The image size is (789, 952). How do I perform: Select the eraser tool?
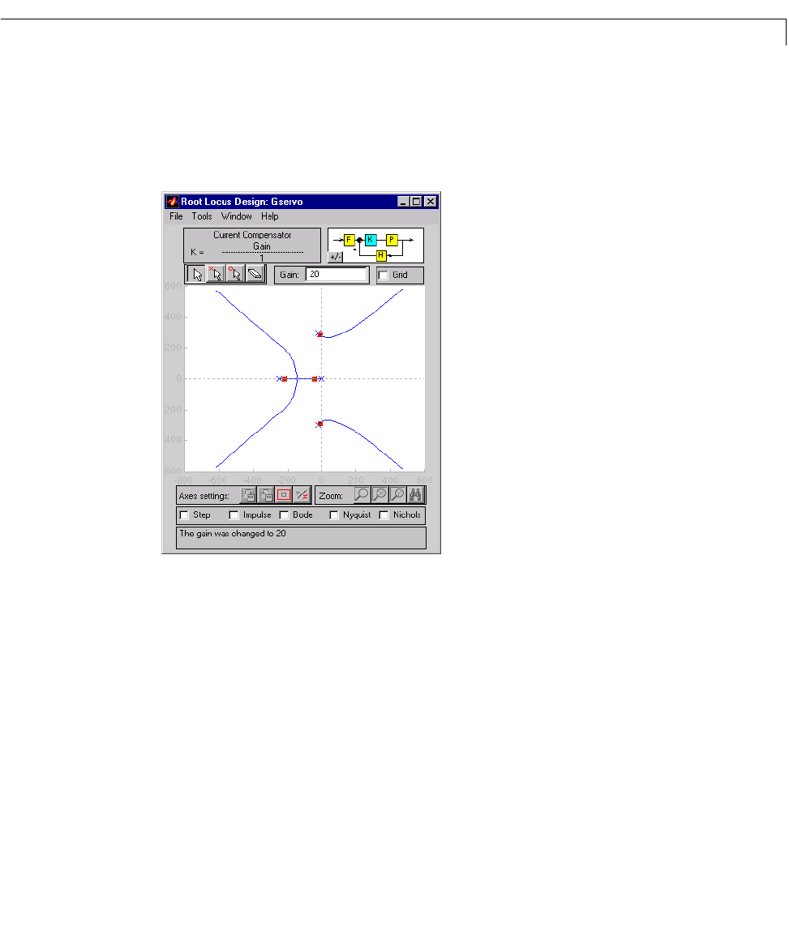pos(255,275)
